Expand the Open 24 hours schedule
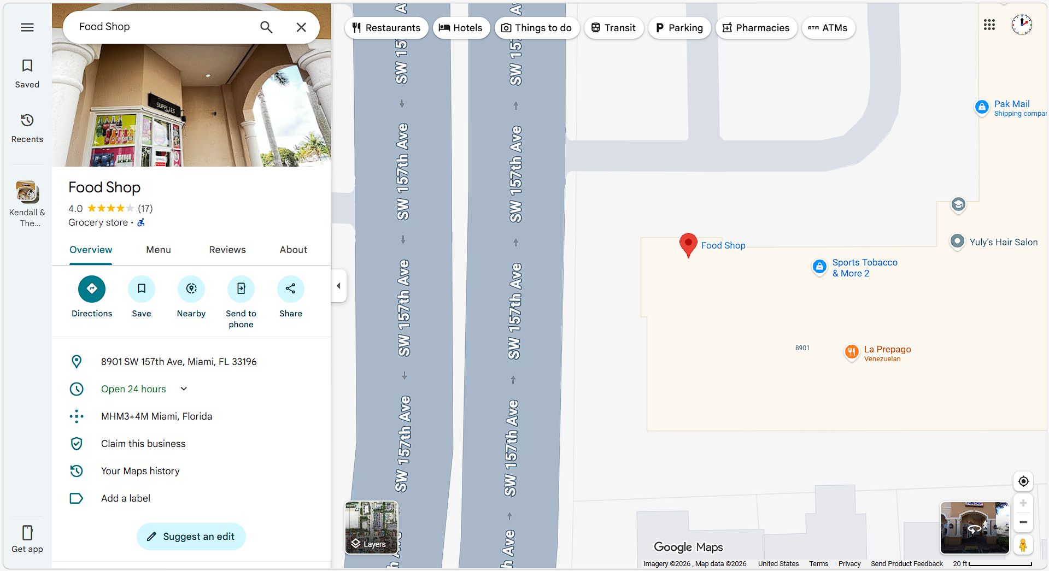 point(184,389)
